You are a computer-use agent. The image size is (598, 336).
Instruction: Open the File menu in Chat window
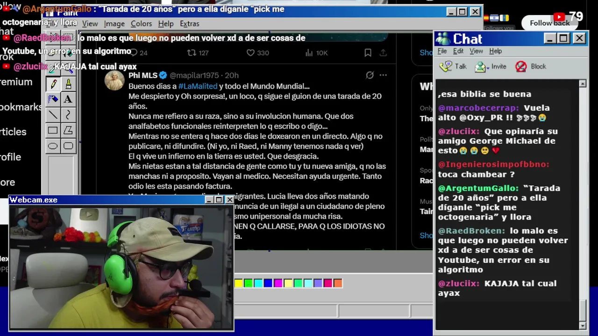442,51
